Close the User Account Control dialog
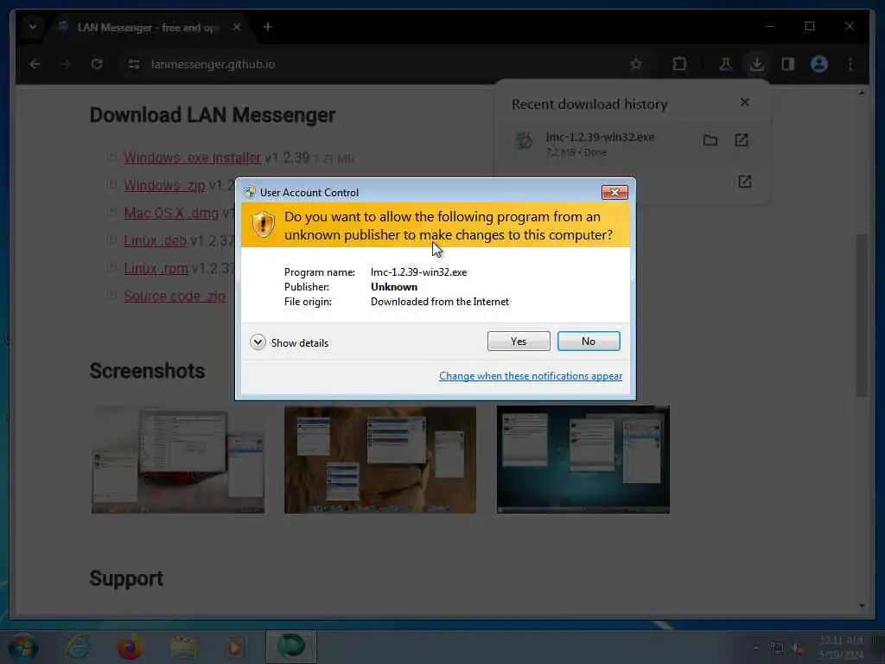This screenshot has width=885, height=664. pyautogui.click(x=614, y=193)
